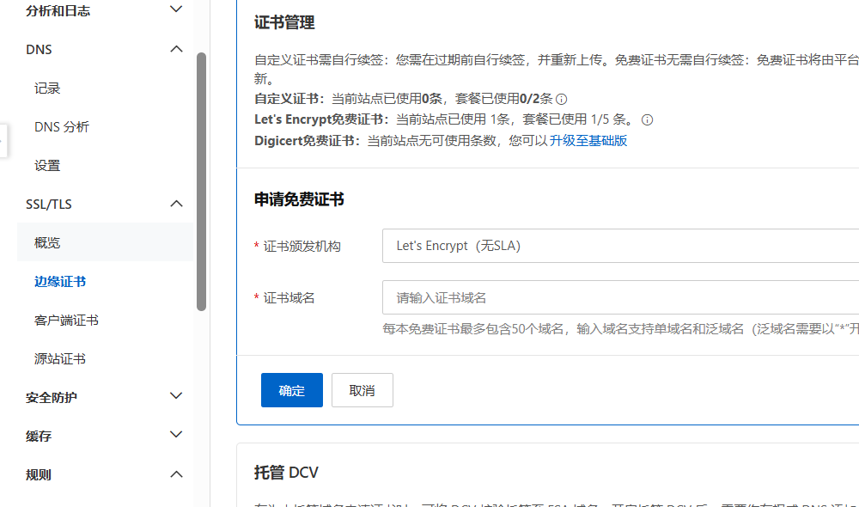Expand the 安全防护 sidebar section
The width and height of the screenshot is (859, 507).
[x=176, y=397]
